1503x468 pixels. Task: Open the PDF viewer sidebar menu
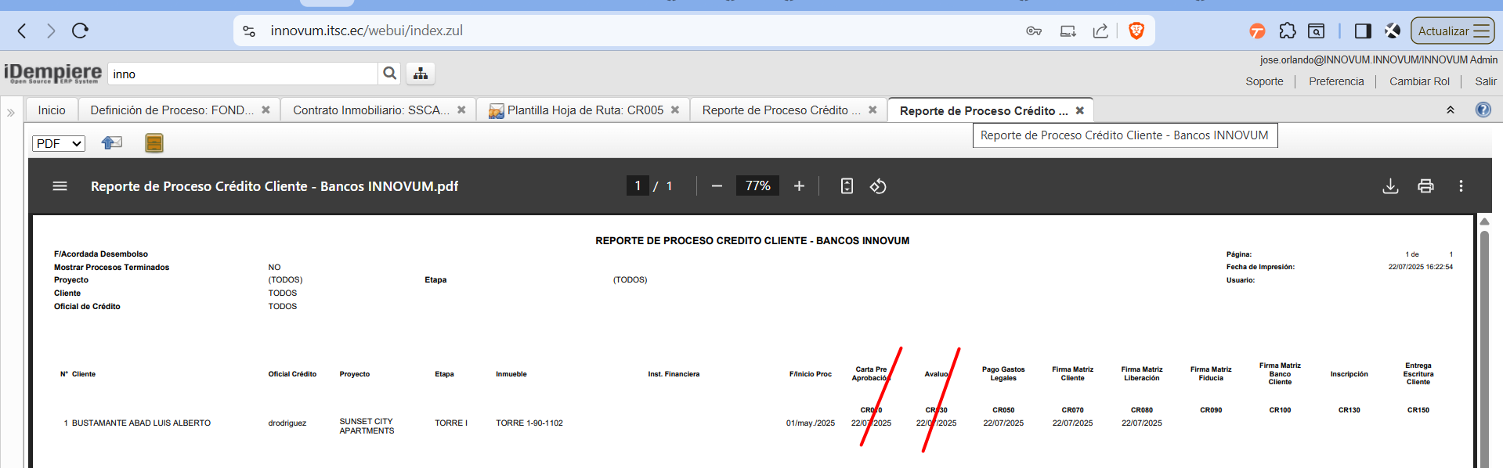tap(60, 186)
